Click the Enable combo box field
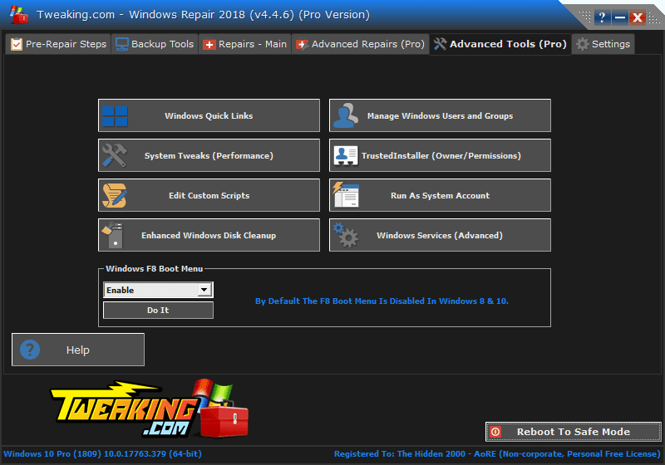Viewport: 665px width, 465px height. coord(158,290)
